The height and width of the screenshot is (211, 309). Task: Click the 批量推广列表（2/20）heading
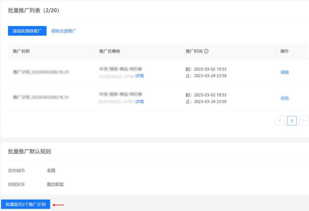click(34, 11)
